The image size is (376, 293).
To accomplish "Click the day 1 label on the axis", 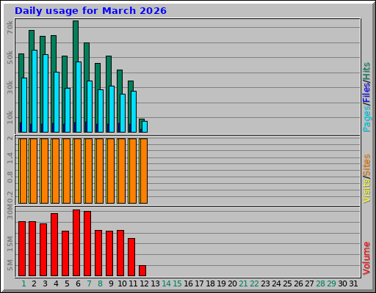I will point(23,283).
